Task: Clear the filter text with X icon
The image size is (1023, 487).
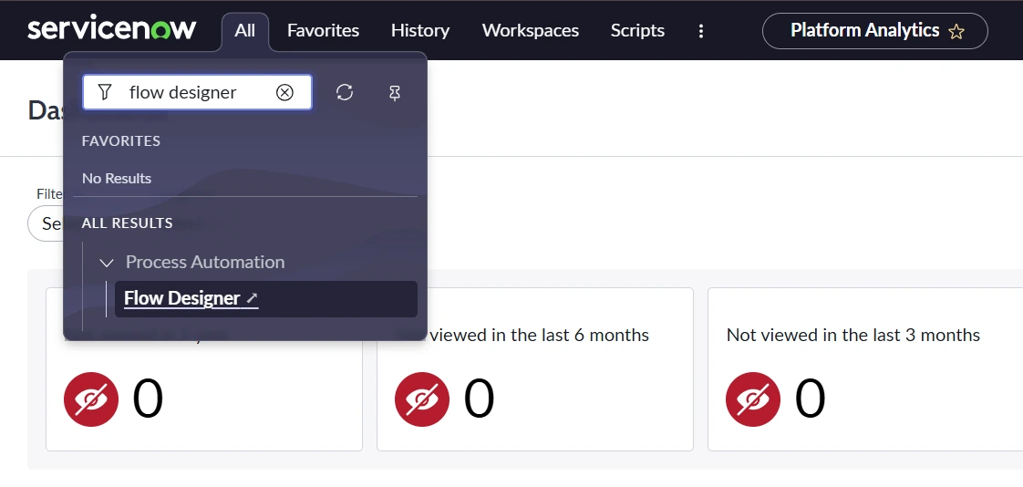Action: click(284, 92)
